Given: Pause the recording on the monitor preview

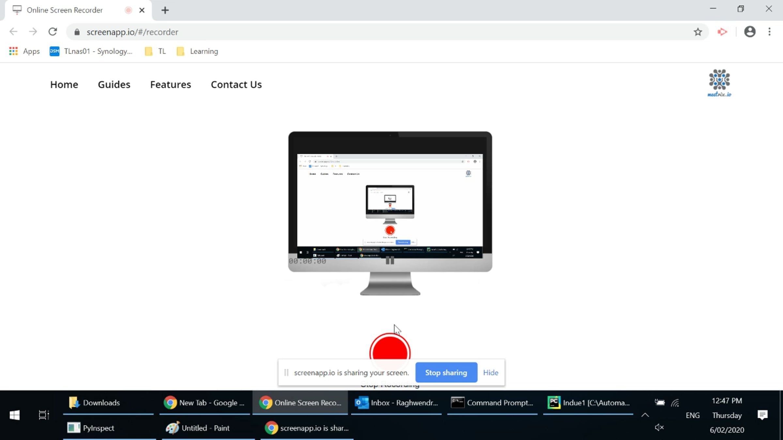Looking at the screenshot, I should pos(390,260).
